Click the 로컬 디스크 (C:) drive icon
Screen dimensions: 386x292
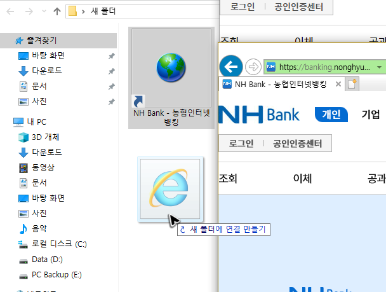(x=23, y=245)
